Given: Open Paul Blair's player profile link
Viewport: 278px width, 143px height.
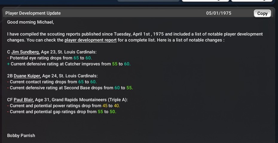Looking at the screenshot, I should pos(24,100).
